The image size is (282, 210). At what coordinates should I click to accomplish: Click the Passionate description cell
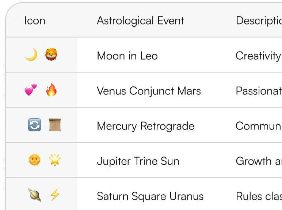[x=258, y=91]
